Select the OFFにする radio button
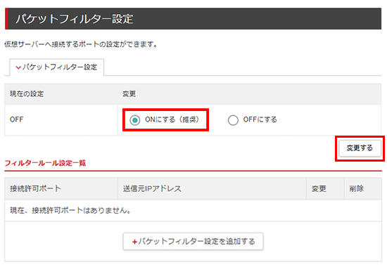The height and width of the screenshot is (267, 387). pos(233,120)
